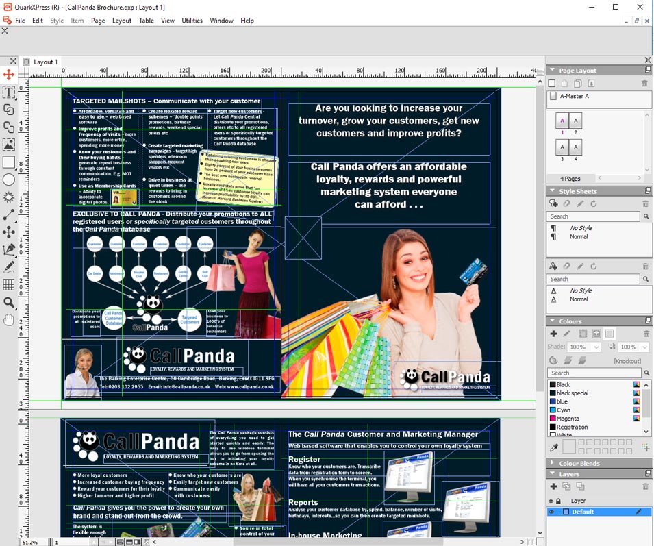Screen dimensions: 654x546
Task: Open the Utilities menu
Action: tap(192, 21)
